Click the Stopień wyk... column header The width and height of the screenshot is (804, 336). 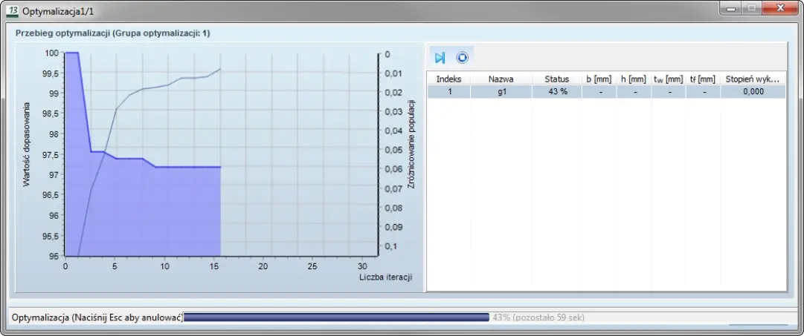pos(752,79)
